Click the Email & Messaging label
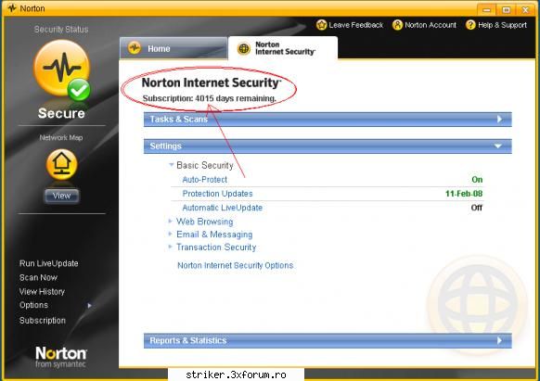This screenshot has width=540, height=381. 214,235
